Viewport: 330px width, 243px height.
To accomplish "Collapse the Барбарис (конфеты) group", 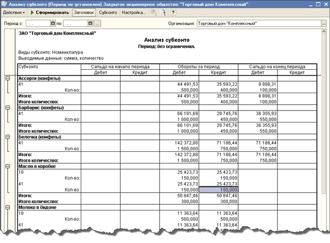I will [8, 107].
